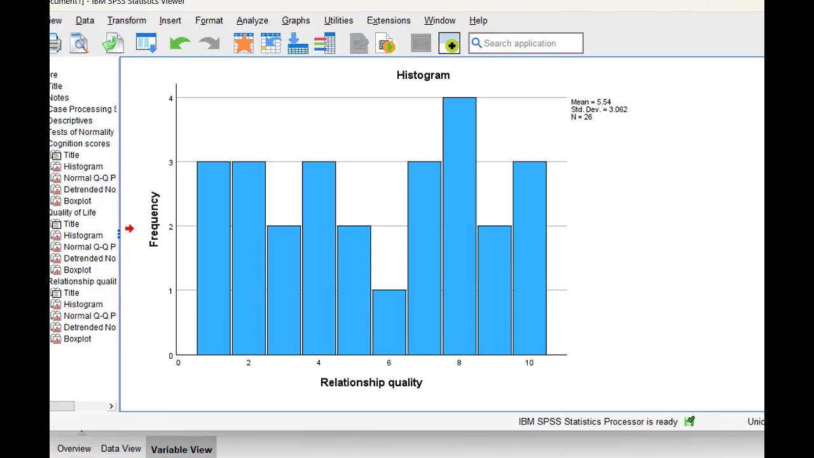
Task: Click chart icon beside Cognition scores Boxplot
Action: point(56,201)
